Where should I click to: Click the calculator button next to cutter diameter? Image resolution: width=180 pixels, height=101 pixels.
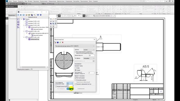click(94, 61)
